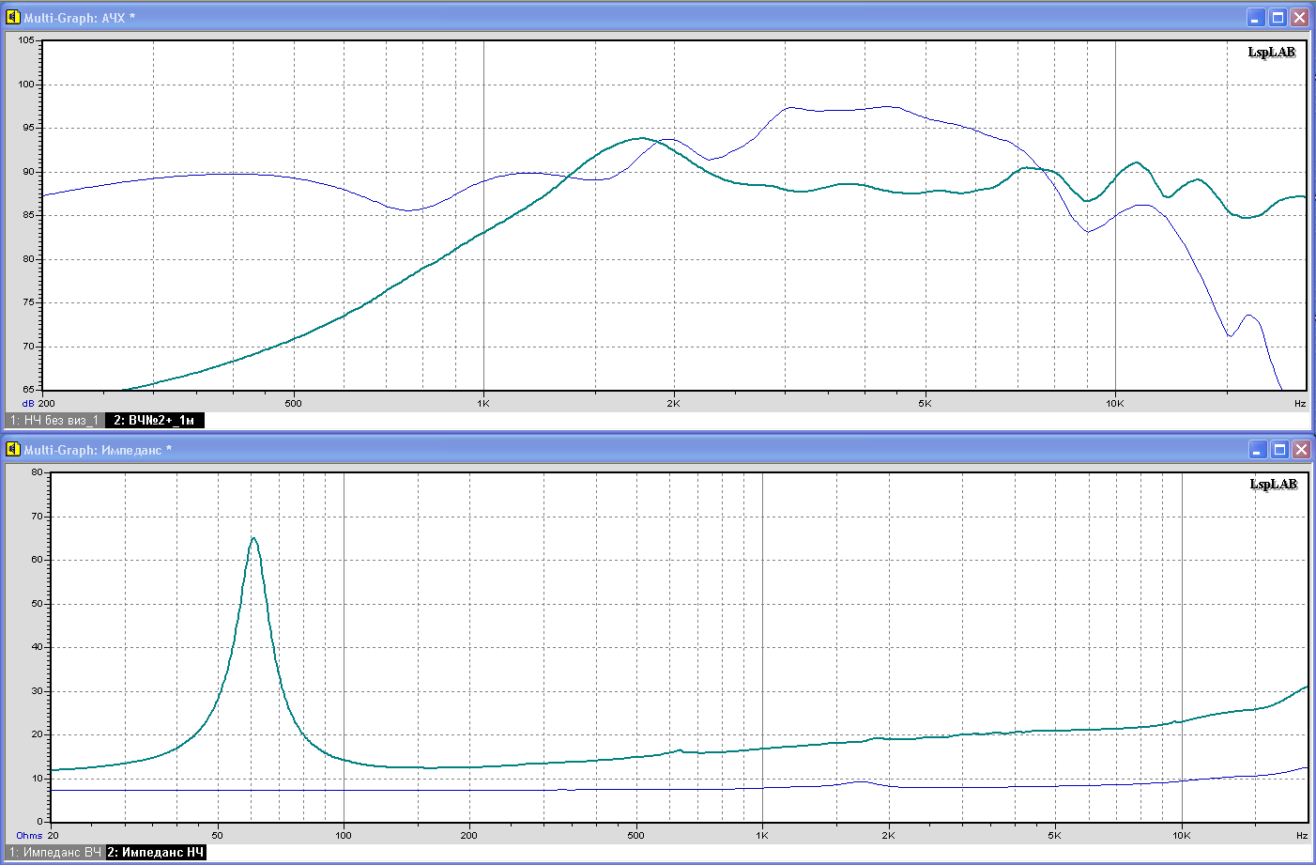Click the Ohms axis unit label
The image size is (1316, 865).
coord(29,835)
